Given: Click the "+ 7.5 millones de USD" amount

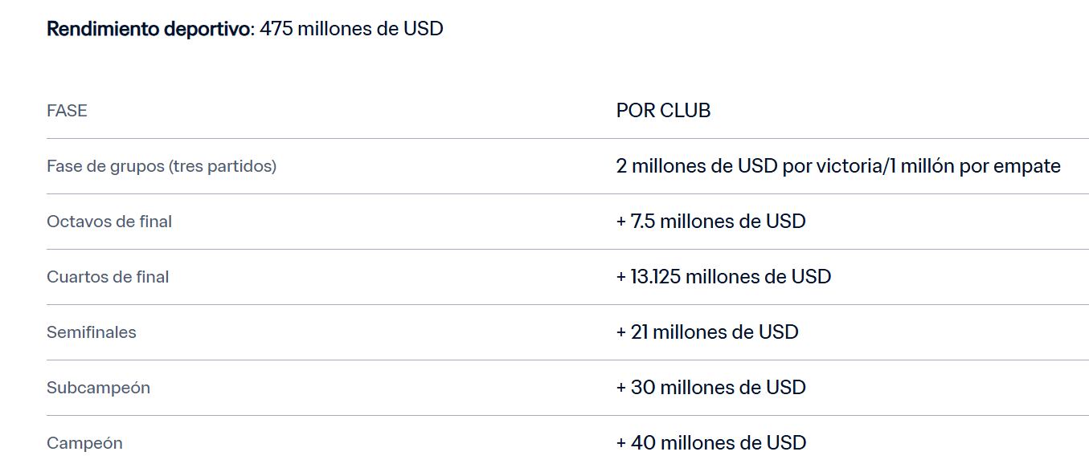Looking at the screenshot, I should click(x=710, y=222).
